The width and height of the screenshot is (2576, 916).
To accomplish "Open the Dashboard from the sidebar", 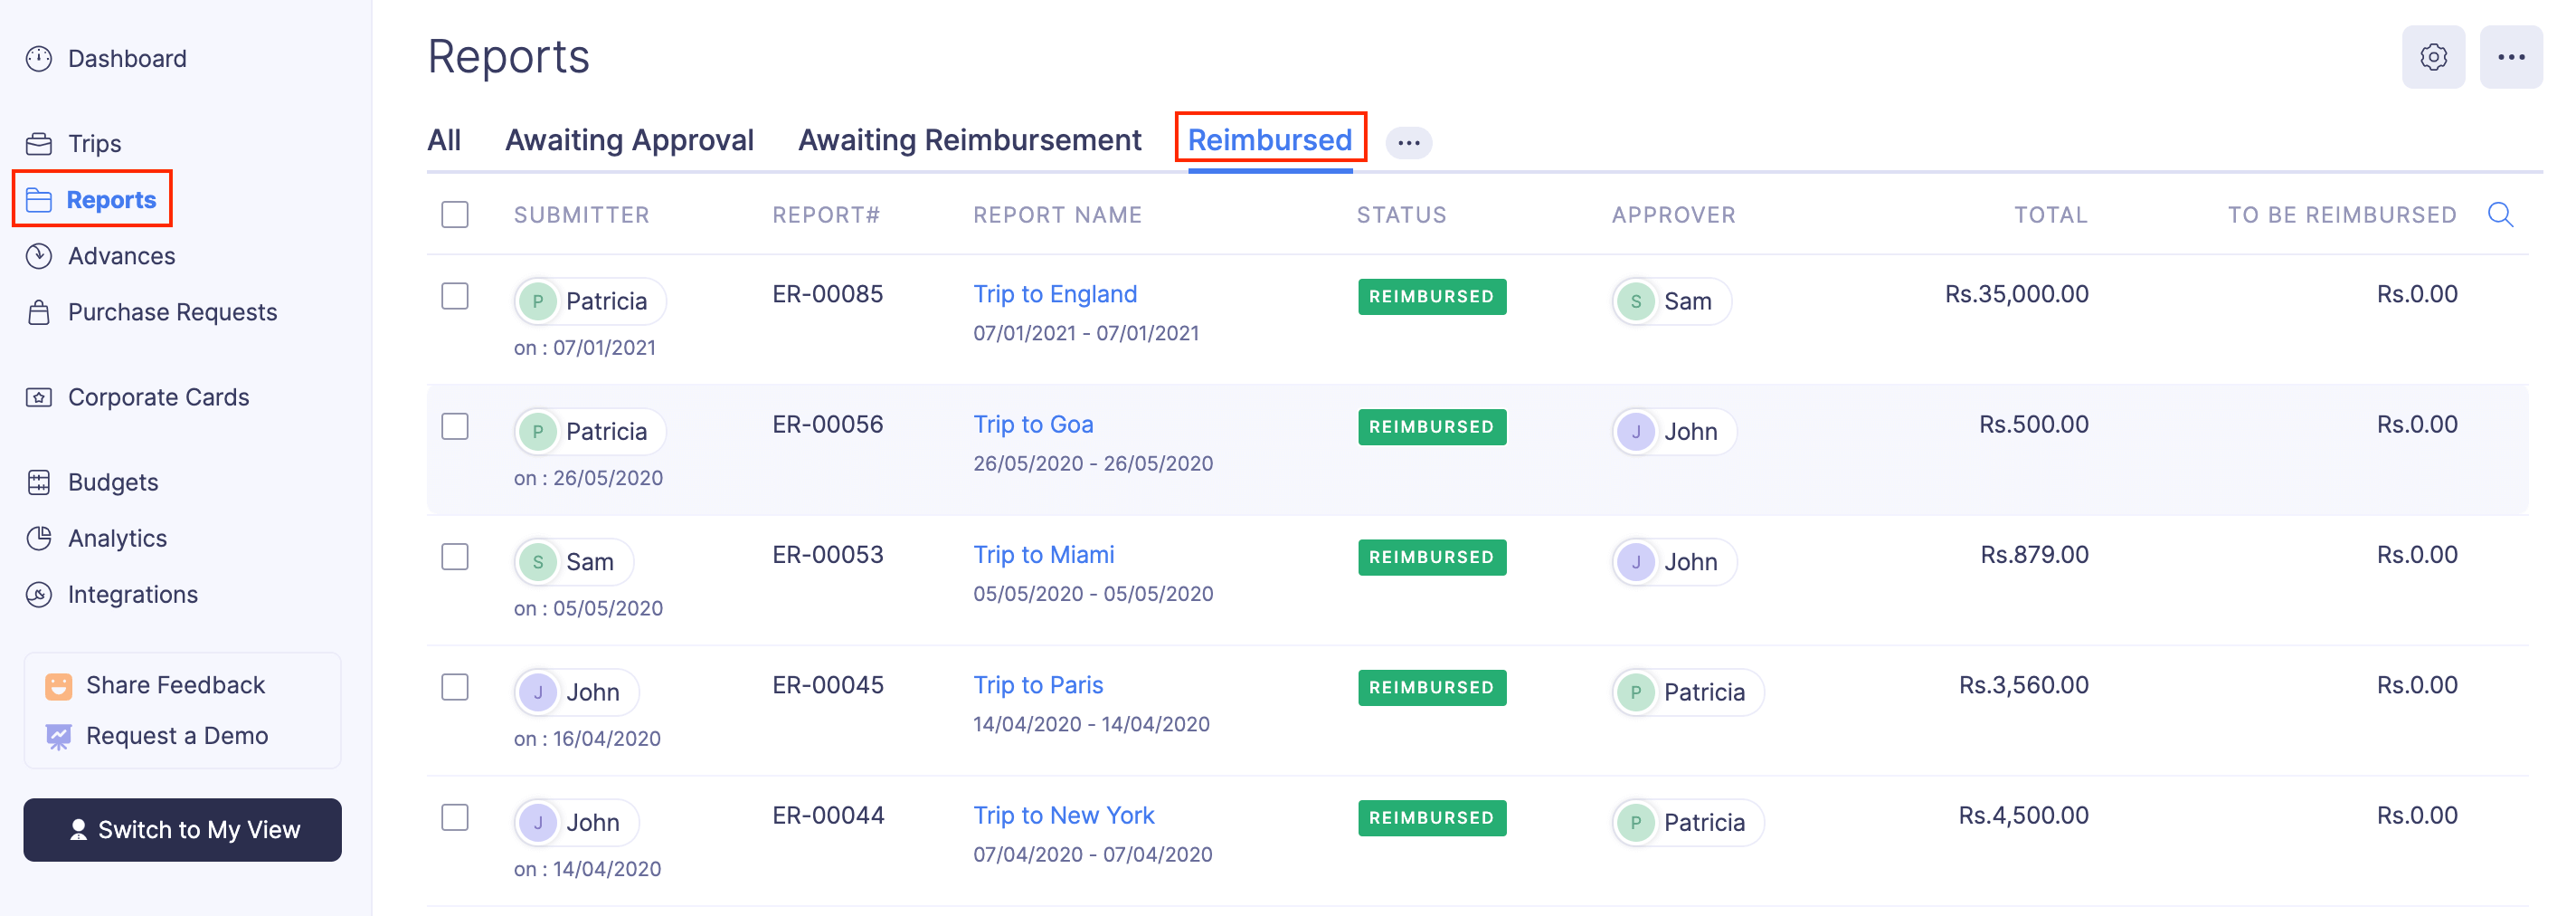I will click(x=126, y=58).
